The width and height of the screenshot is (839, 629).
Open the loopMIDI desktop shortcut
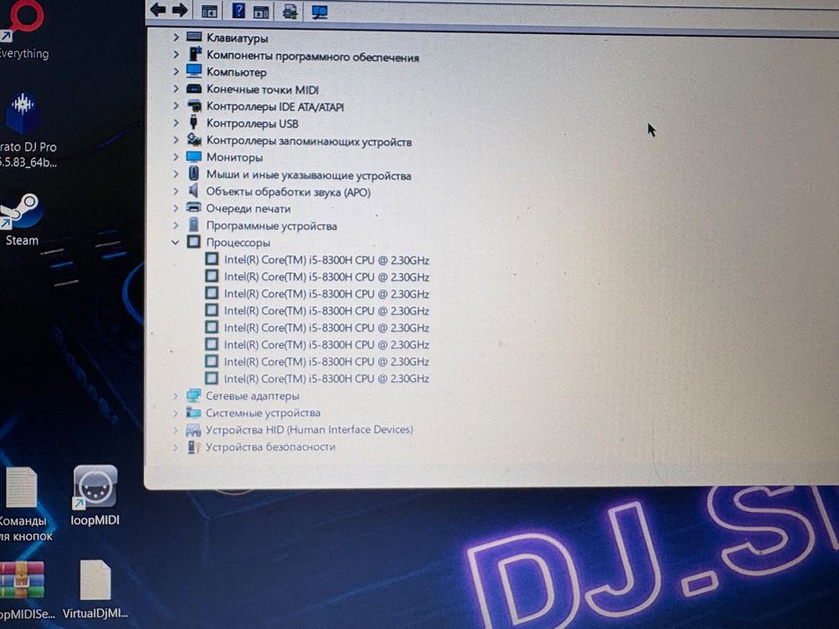(x=94, y=495)
